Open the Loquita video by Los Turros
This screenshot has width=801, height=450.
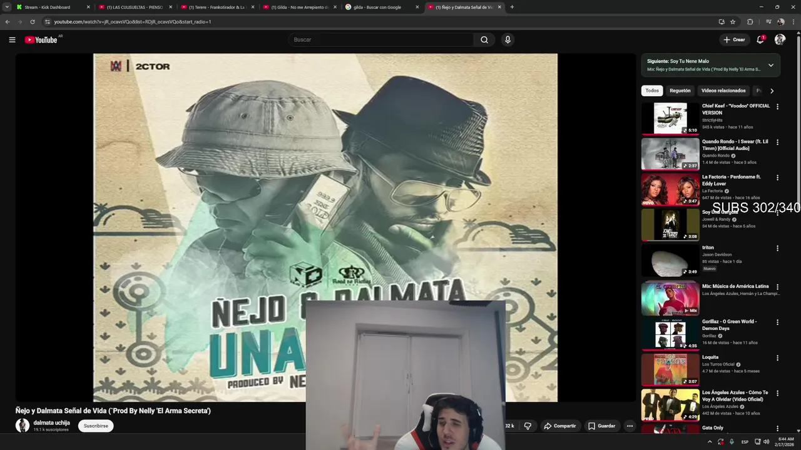click(670, 370)
